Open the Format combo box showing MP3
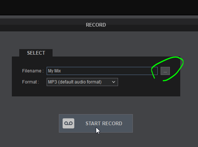This screenshot has width=198, height=147. [82, 82]
